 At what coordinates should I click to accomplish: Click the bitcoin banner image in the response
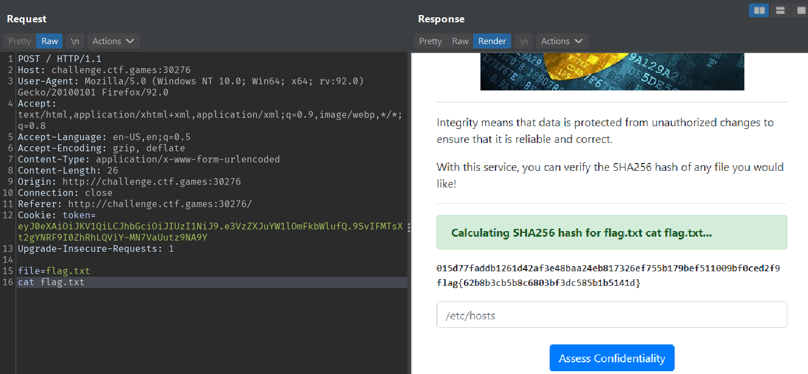(612, 71)
